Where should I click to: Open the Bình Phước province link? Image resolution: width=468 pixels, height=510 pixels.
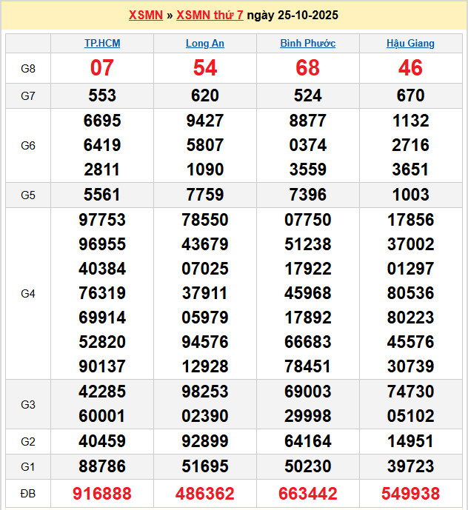307,44
